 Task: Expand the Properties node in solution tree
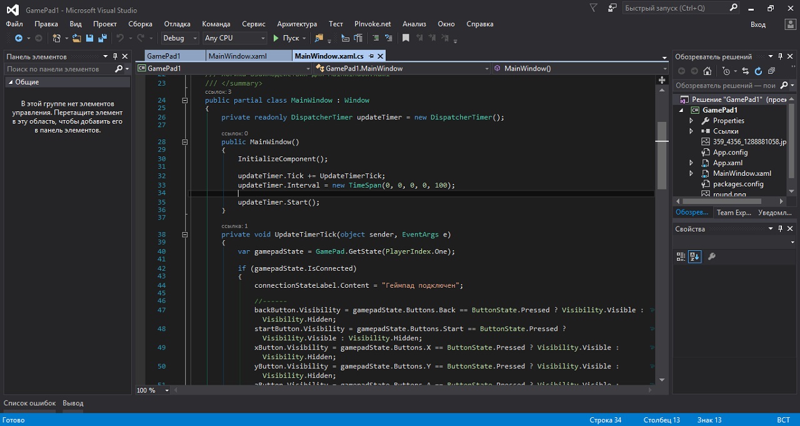click(691, 121)
